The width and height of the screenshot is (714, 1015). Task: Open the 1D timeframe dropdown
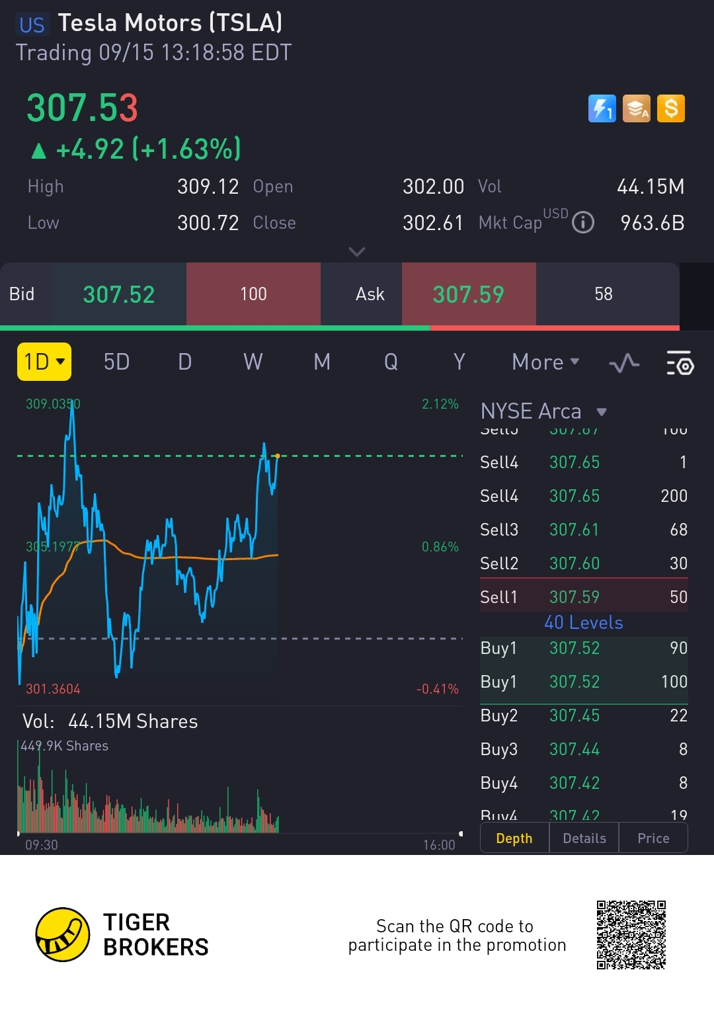click(44, 362)
